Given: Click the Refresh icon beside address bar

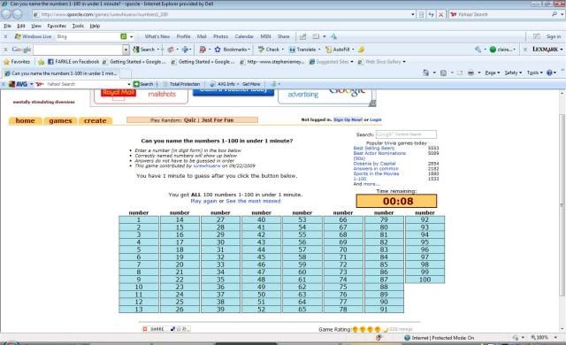Looking at the screenshot, I should pyautogui.click(x=431, y=14).
